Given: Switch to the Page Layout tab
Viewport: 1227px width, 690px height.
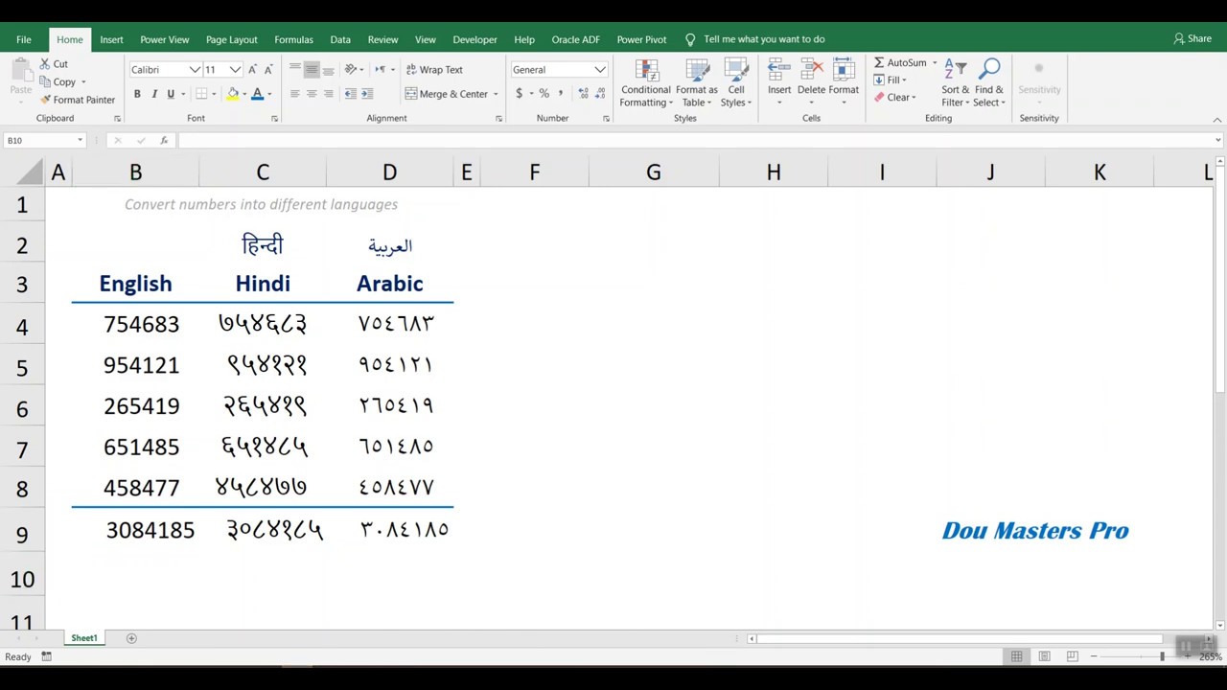Looking at the screenshot, I should tap(231, 39).
